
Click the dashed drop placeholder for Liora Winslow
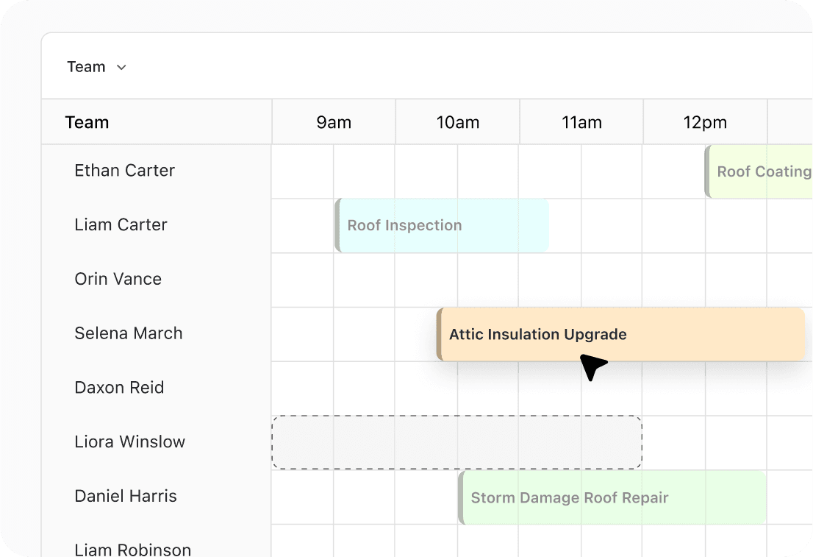(456, 442)
